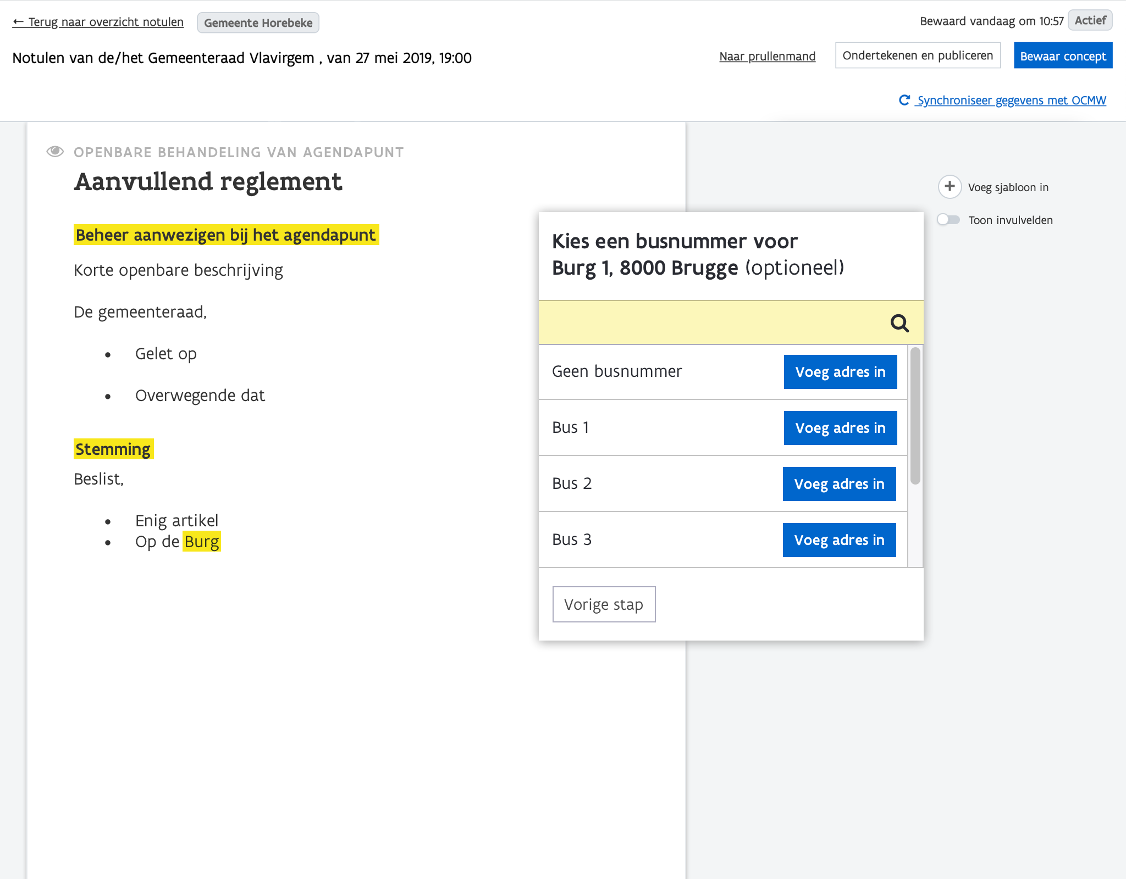Screen dimensions: 1126x879
Task: Click into the busnummer search field
Action: [x=709, y=323]
